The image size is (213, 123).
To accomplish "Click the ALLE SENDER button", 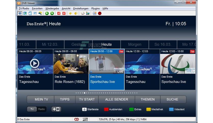I will pyautogui.click(x=116, y=99).
